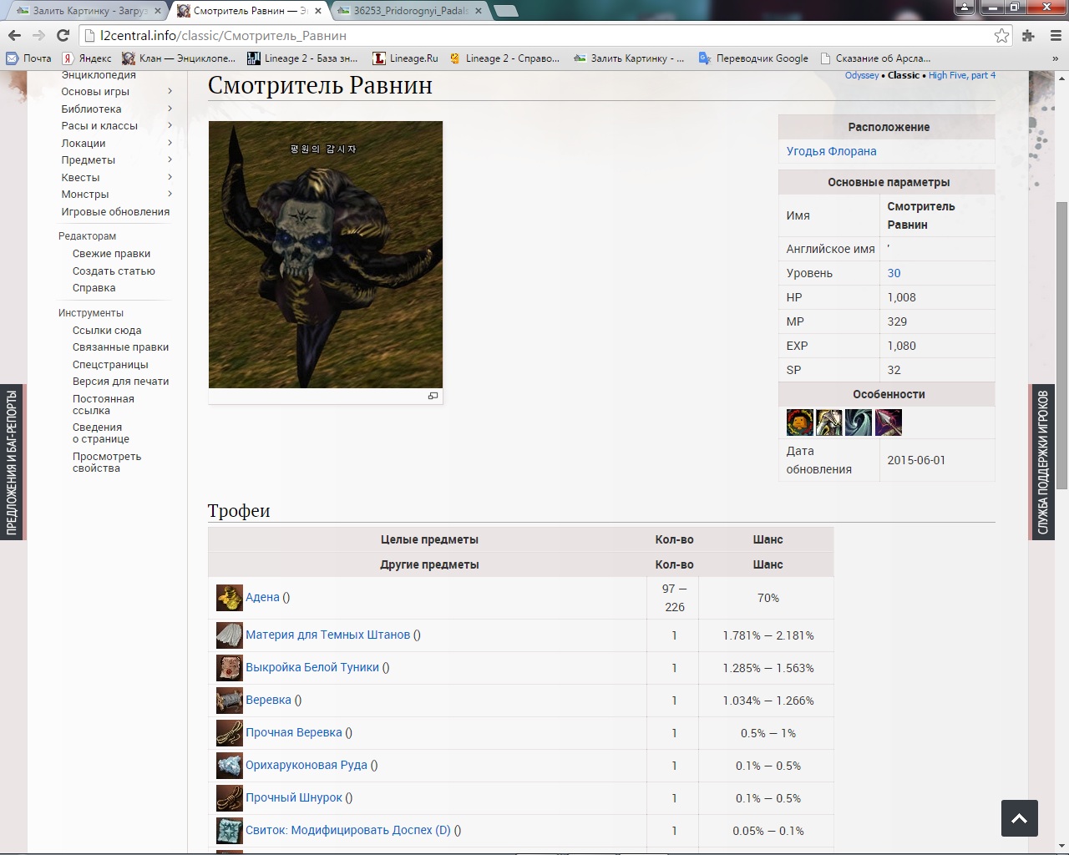The height and width of the screenshot is (855, 1069).
Task: Close the Залить Картинку tab
Action: 158,11
